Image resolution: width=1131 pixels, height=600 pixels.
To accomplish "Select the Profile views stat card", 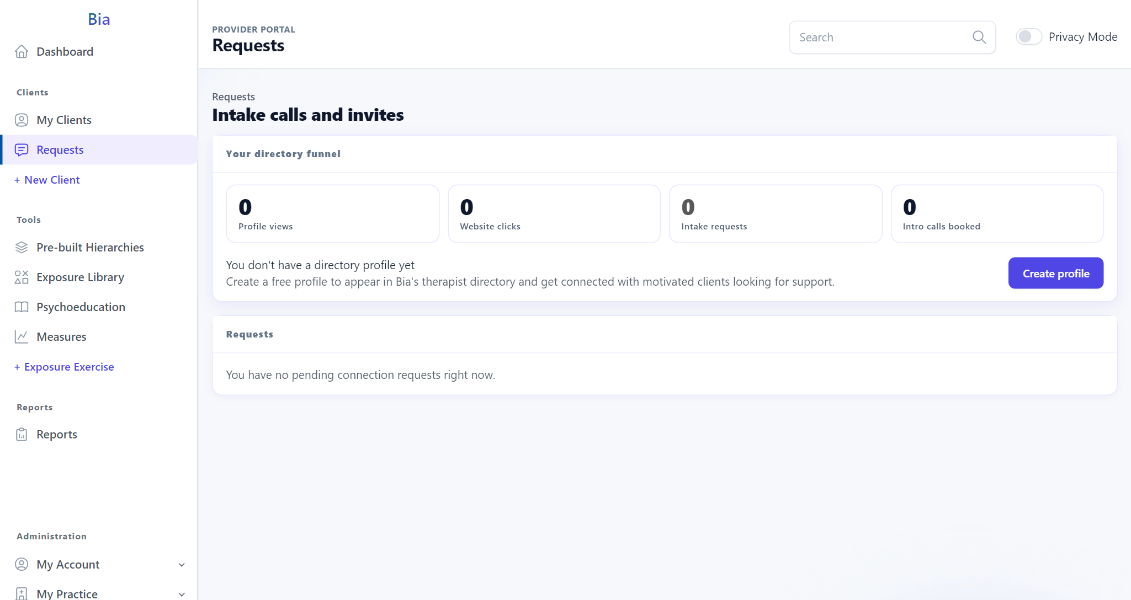I will click(x=333, y=214).
